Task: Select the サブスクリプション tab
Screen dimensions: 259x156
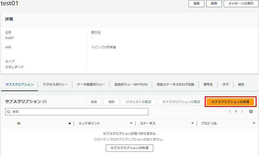Action: 19,85
